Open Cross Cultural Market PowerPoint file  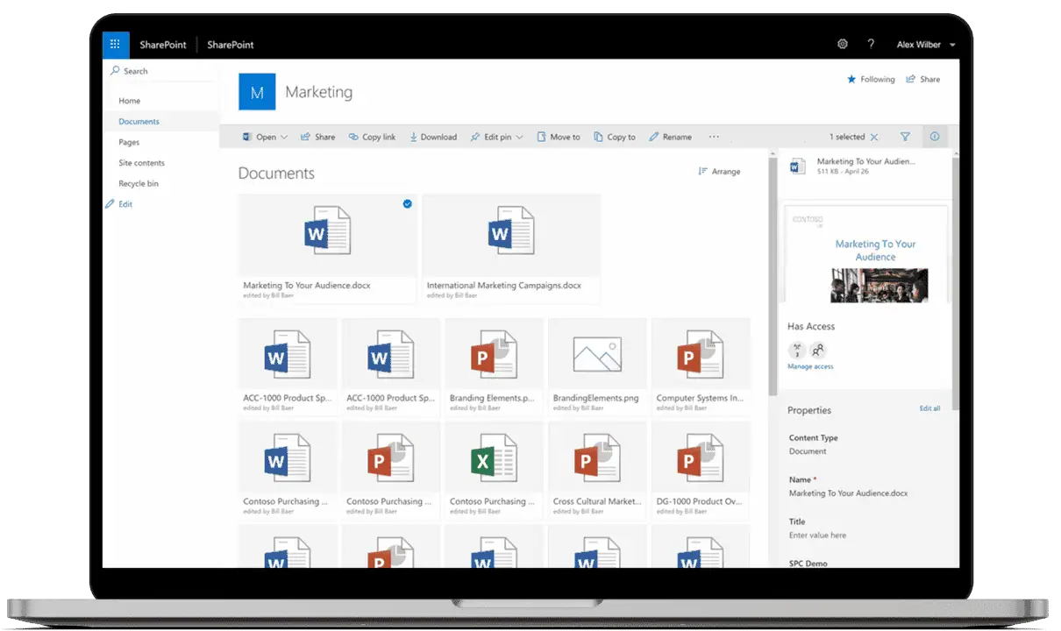pyautogui.click(x=597, y=470)
